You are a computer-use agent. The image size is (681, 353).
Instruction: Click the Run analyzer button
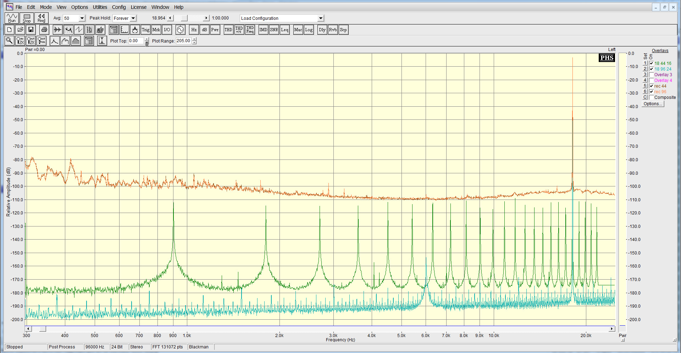[x=12, y=18]
